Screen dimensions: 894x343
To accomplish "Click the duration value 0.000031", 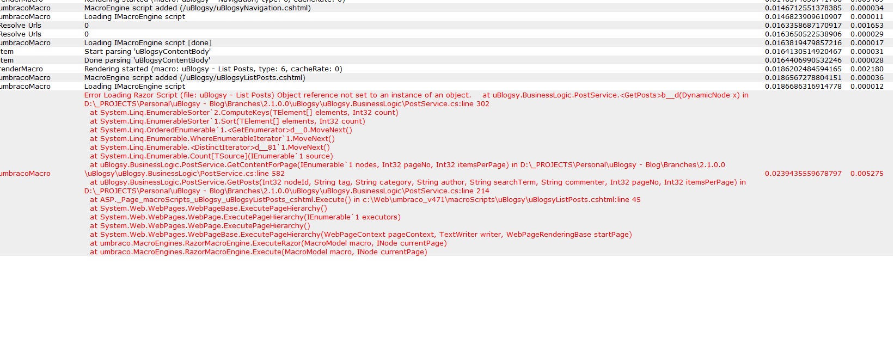I will point(867,52).
